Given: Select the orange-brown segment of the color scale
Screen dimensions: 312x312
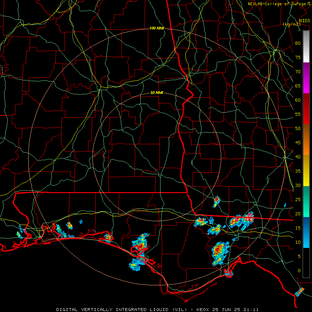Looking at the screenshot, I should pyautogui.click(x=306, y=140).
